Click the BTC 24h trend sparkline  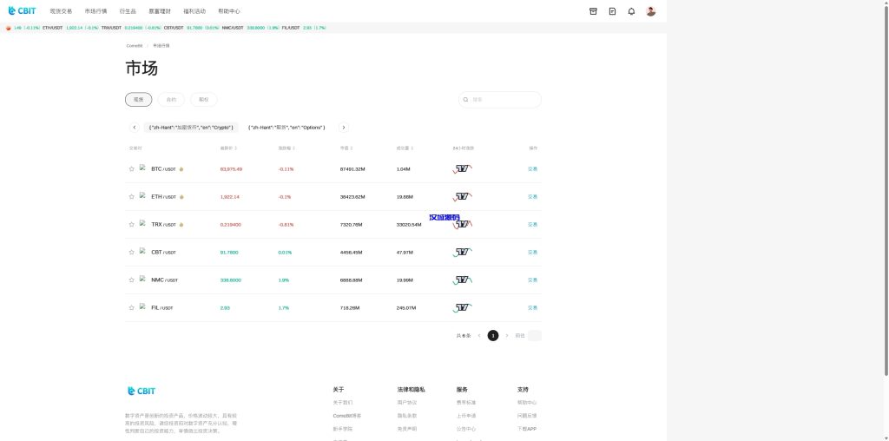click(x=462, y=168)
